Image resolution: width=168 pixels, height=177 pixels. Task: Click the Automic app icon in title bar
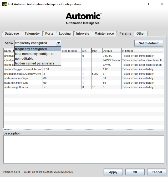tap(4, 4)
